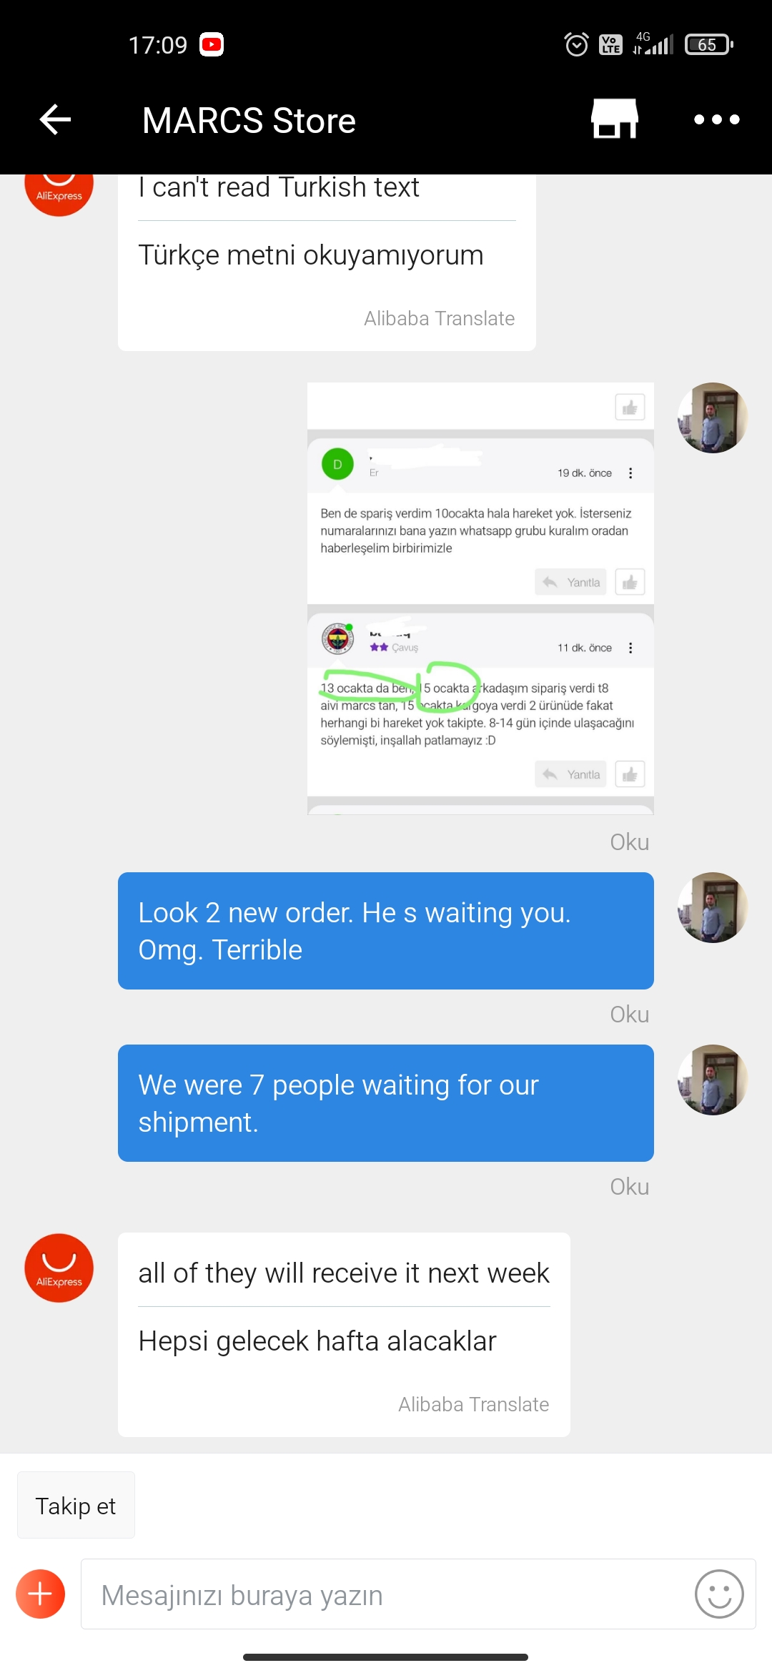This screenshot has width=772, height=1673.
Task: Tap the 'We were 7 people waiting' bubble
Action: pyautogui.click(x=386, y=1103)
